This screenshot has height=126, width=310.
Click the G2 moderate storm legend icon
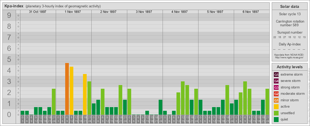[x=276, y=94]
